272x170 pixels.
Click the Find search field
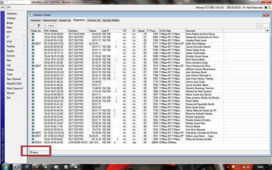(262, 26)
